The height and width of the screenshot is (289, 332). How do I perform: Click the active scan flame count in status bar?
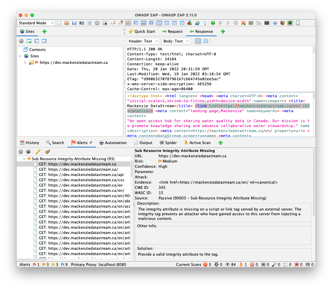click(243, 265)
